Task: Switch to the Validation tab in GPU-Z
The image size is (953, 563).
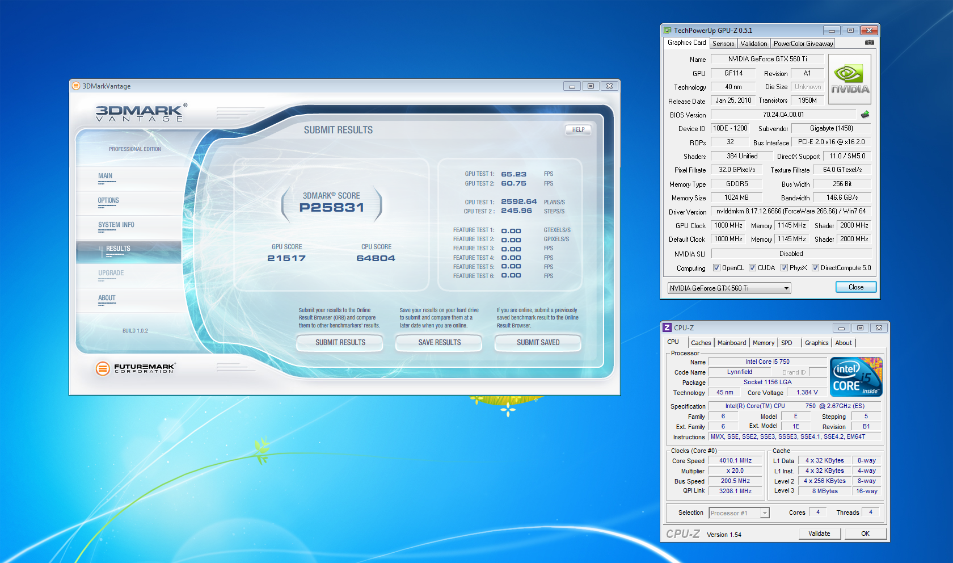Action: click(x=754, y=44)
